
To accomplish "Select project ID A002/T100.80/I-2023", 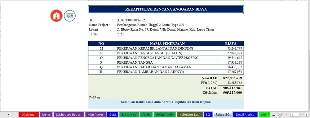I will pyautogui.click(x=132, y=20).
